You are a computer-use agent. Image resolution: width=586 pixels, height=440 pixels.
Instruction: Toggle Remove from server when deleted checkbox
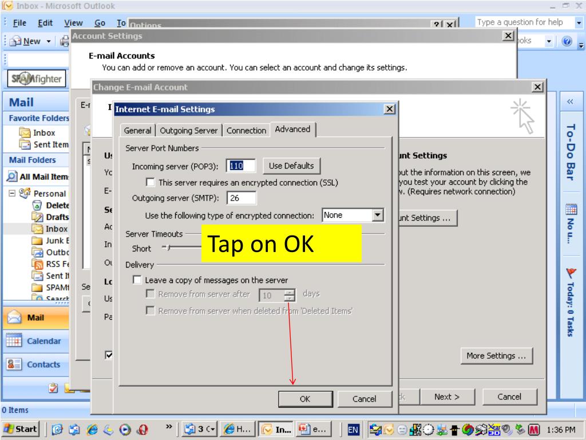(x=151, y=311)
